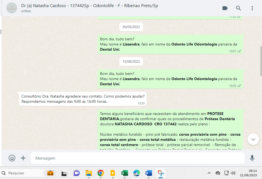Open the contact profile picture
The width and height of the screenshot is (262, 179).
[12, 8]
